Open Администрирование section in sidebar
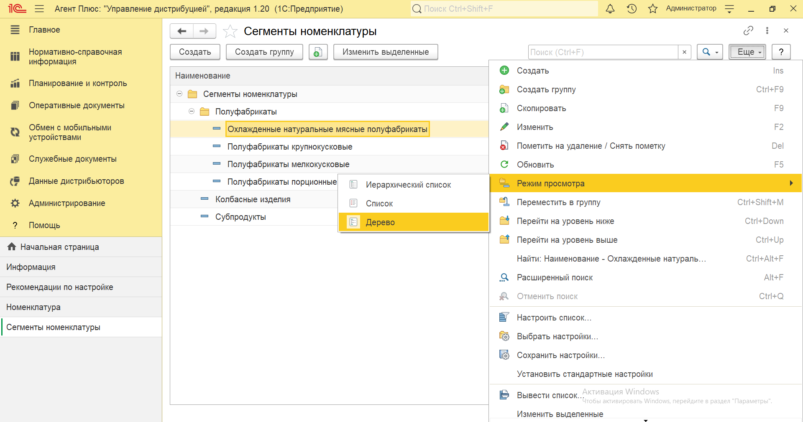Viewport: 803px width, 422px height. pyautogui.click(x=67, y=203)
